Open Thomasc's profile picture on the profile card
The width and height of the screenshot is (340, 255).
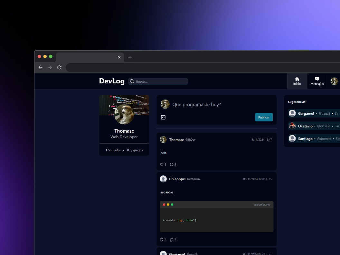click(124, 114)
